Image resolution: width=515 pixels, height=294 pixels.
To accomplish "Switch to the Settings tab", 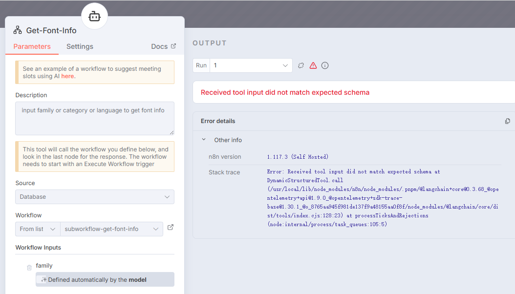I will 80,46.
